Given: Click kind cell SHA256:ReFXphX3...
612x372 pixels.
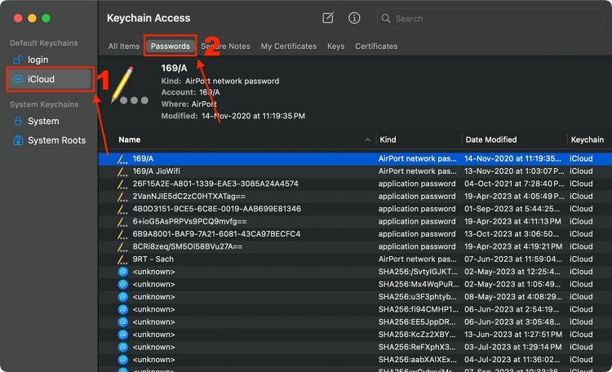Looking at the screenshot, I should [x=417, y=347].
